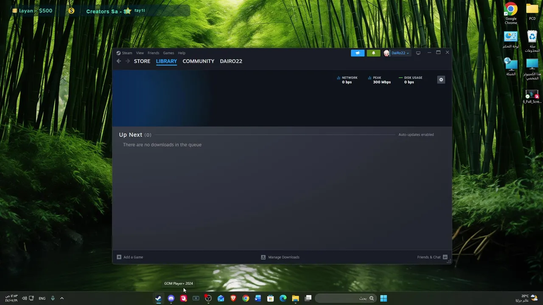Viewport: 543px width, 305px height.
Task: Open the weather widget showing 20°C
Action: (526, 298)
